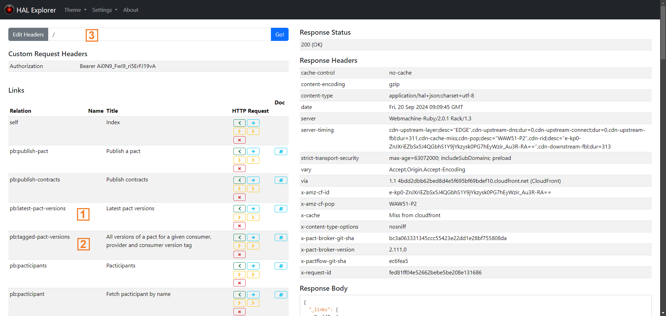Click the GET icon for pb:tagged-pact-versions
The image size is (666, 316).
(239, 237)
